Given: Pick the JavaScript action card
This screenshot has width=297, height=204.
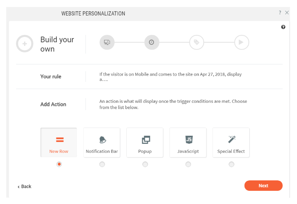Looking at the screenshot, I should point(188,142).
